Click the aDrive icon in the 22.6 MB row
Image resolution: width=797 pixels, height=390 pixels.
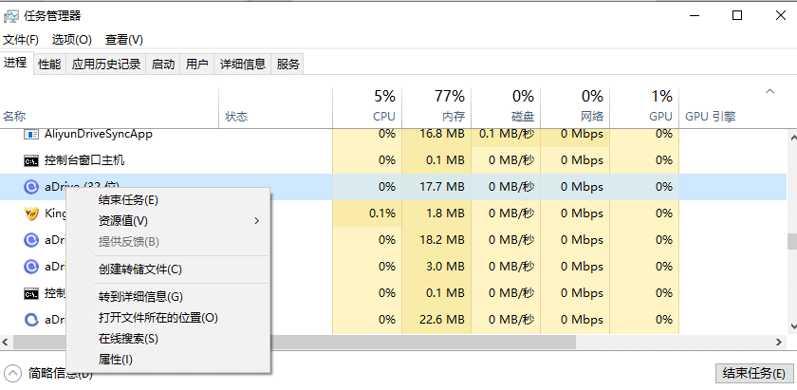[x=30, y=320]
